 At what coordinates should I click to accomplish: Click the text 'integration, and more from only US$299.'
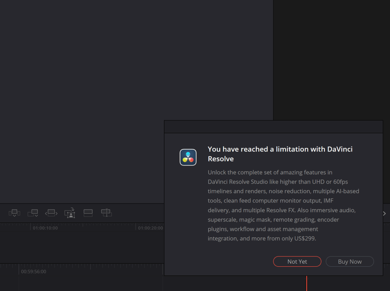[262, 239]
